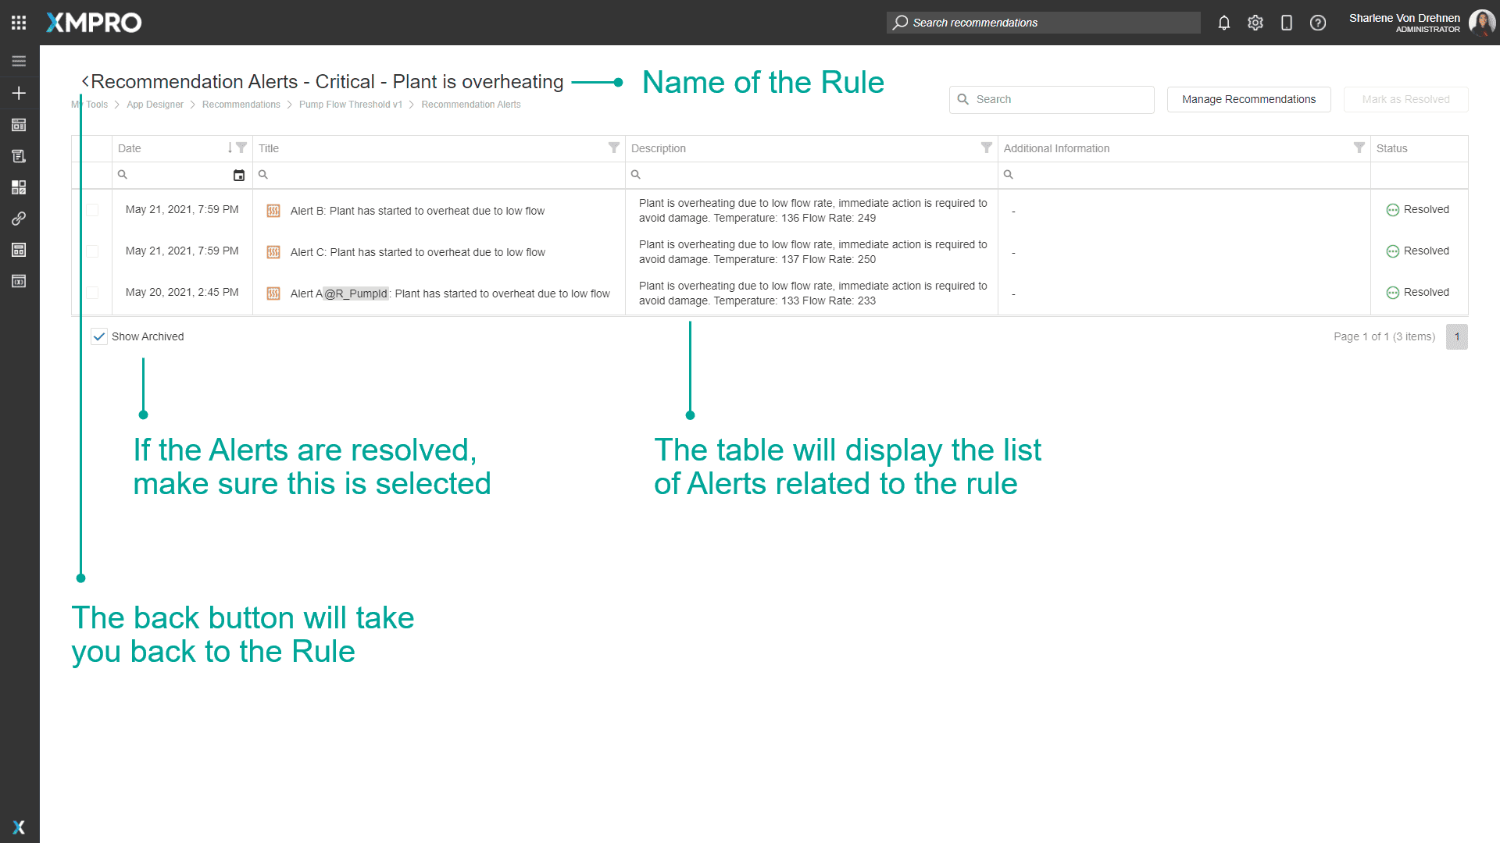Click the notifications bell icon
Viewport: 1500px width, 843px height.
click(x=1224, y=23)
